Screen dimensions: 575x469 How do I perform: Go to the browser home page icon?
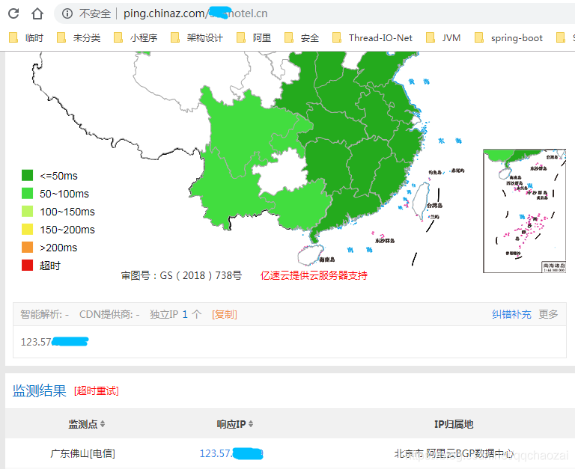37,13
